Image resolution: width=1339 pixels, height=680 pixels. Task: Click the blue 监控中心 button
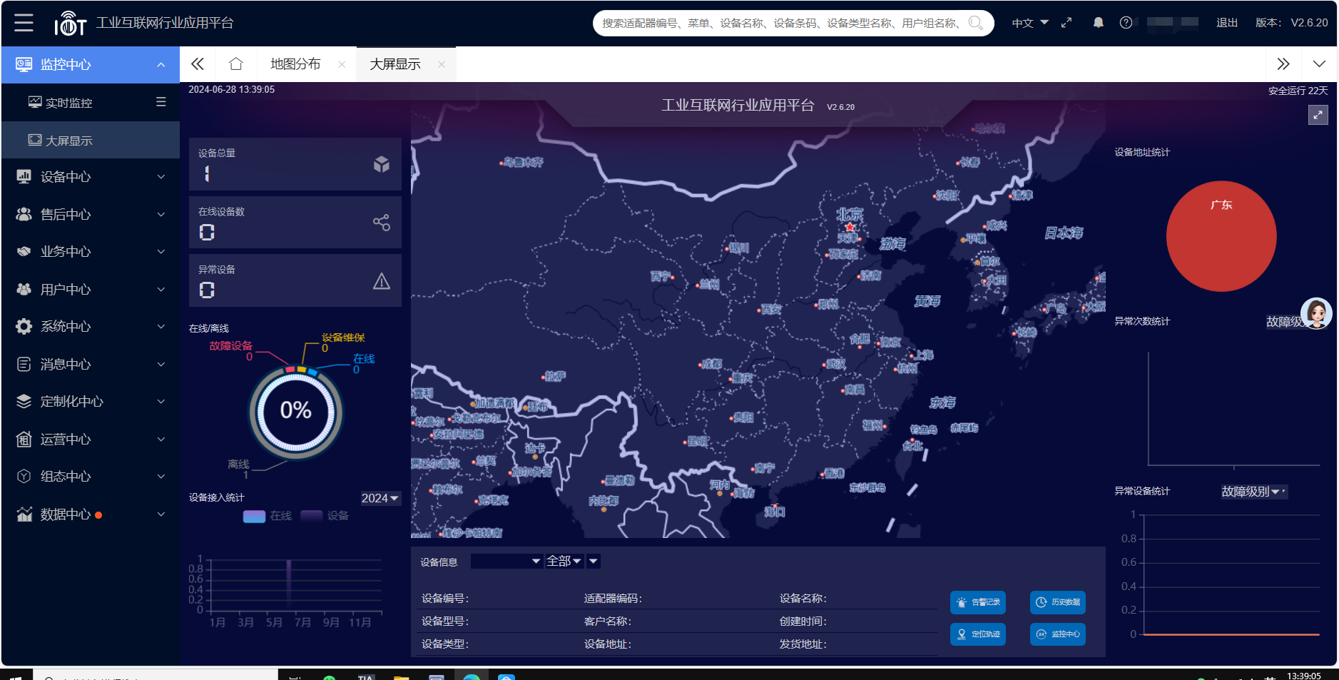point(1058,634)
